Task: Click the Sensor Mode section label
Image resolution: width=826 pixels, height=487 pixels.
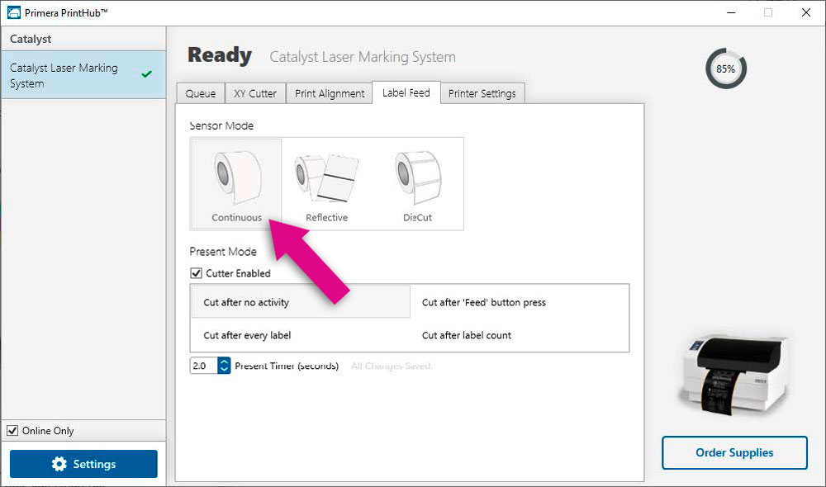Action: pos(221,125)
